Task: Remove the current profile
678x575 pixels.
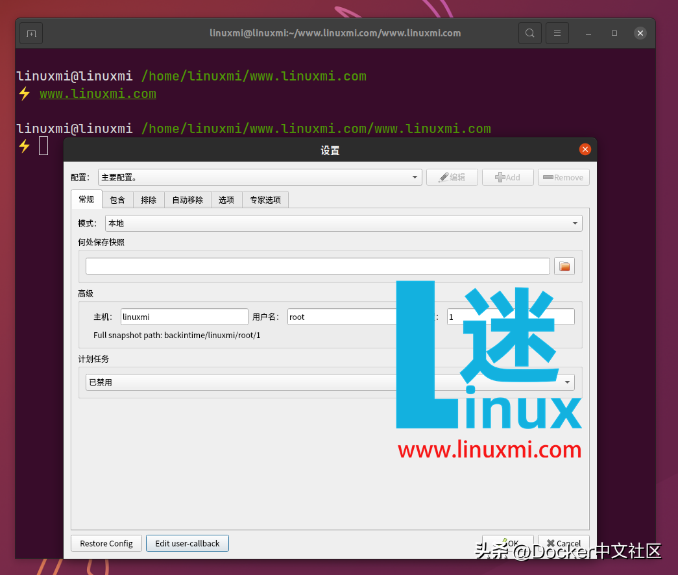Action: [563, 177]
